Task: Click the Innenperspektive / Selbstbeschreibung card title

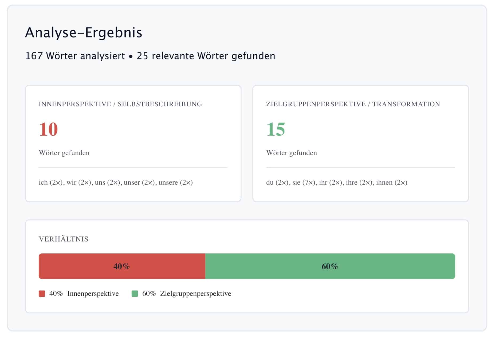Action: pos(120,104)
